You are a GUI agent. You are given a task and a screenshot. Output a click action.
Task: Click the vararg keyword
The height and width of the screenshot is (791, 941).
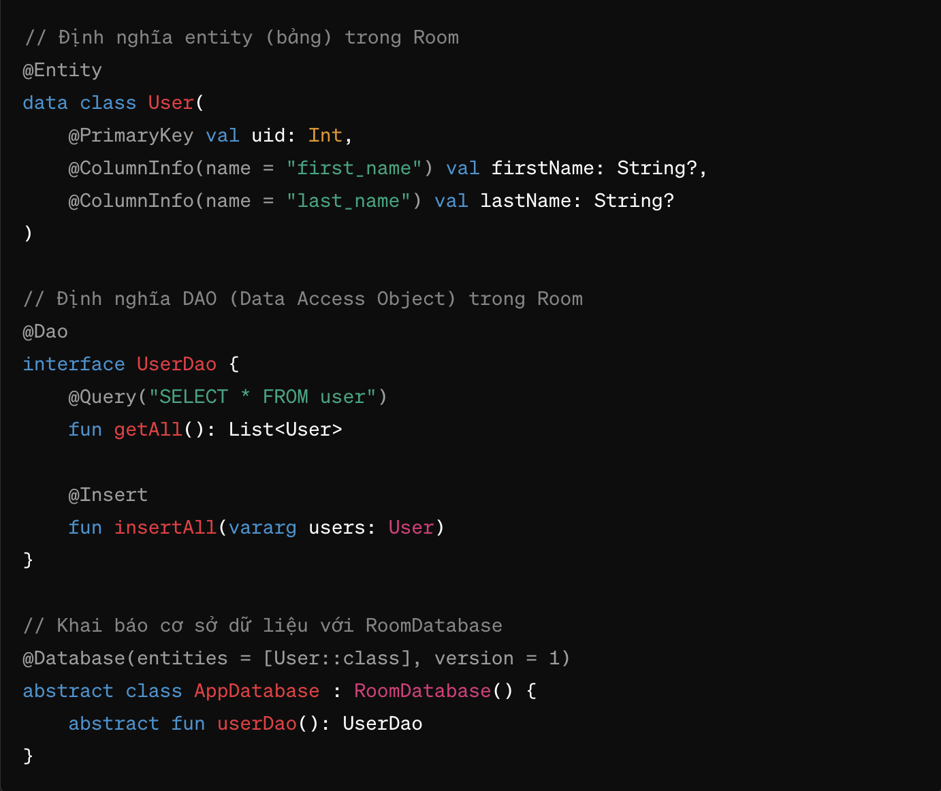tap(263, 528)
